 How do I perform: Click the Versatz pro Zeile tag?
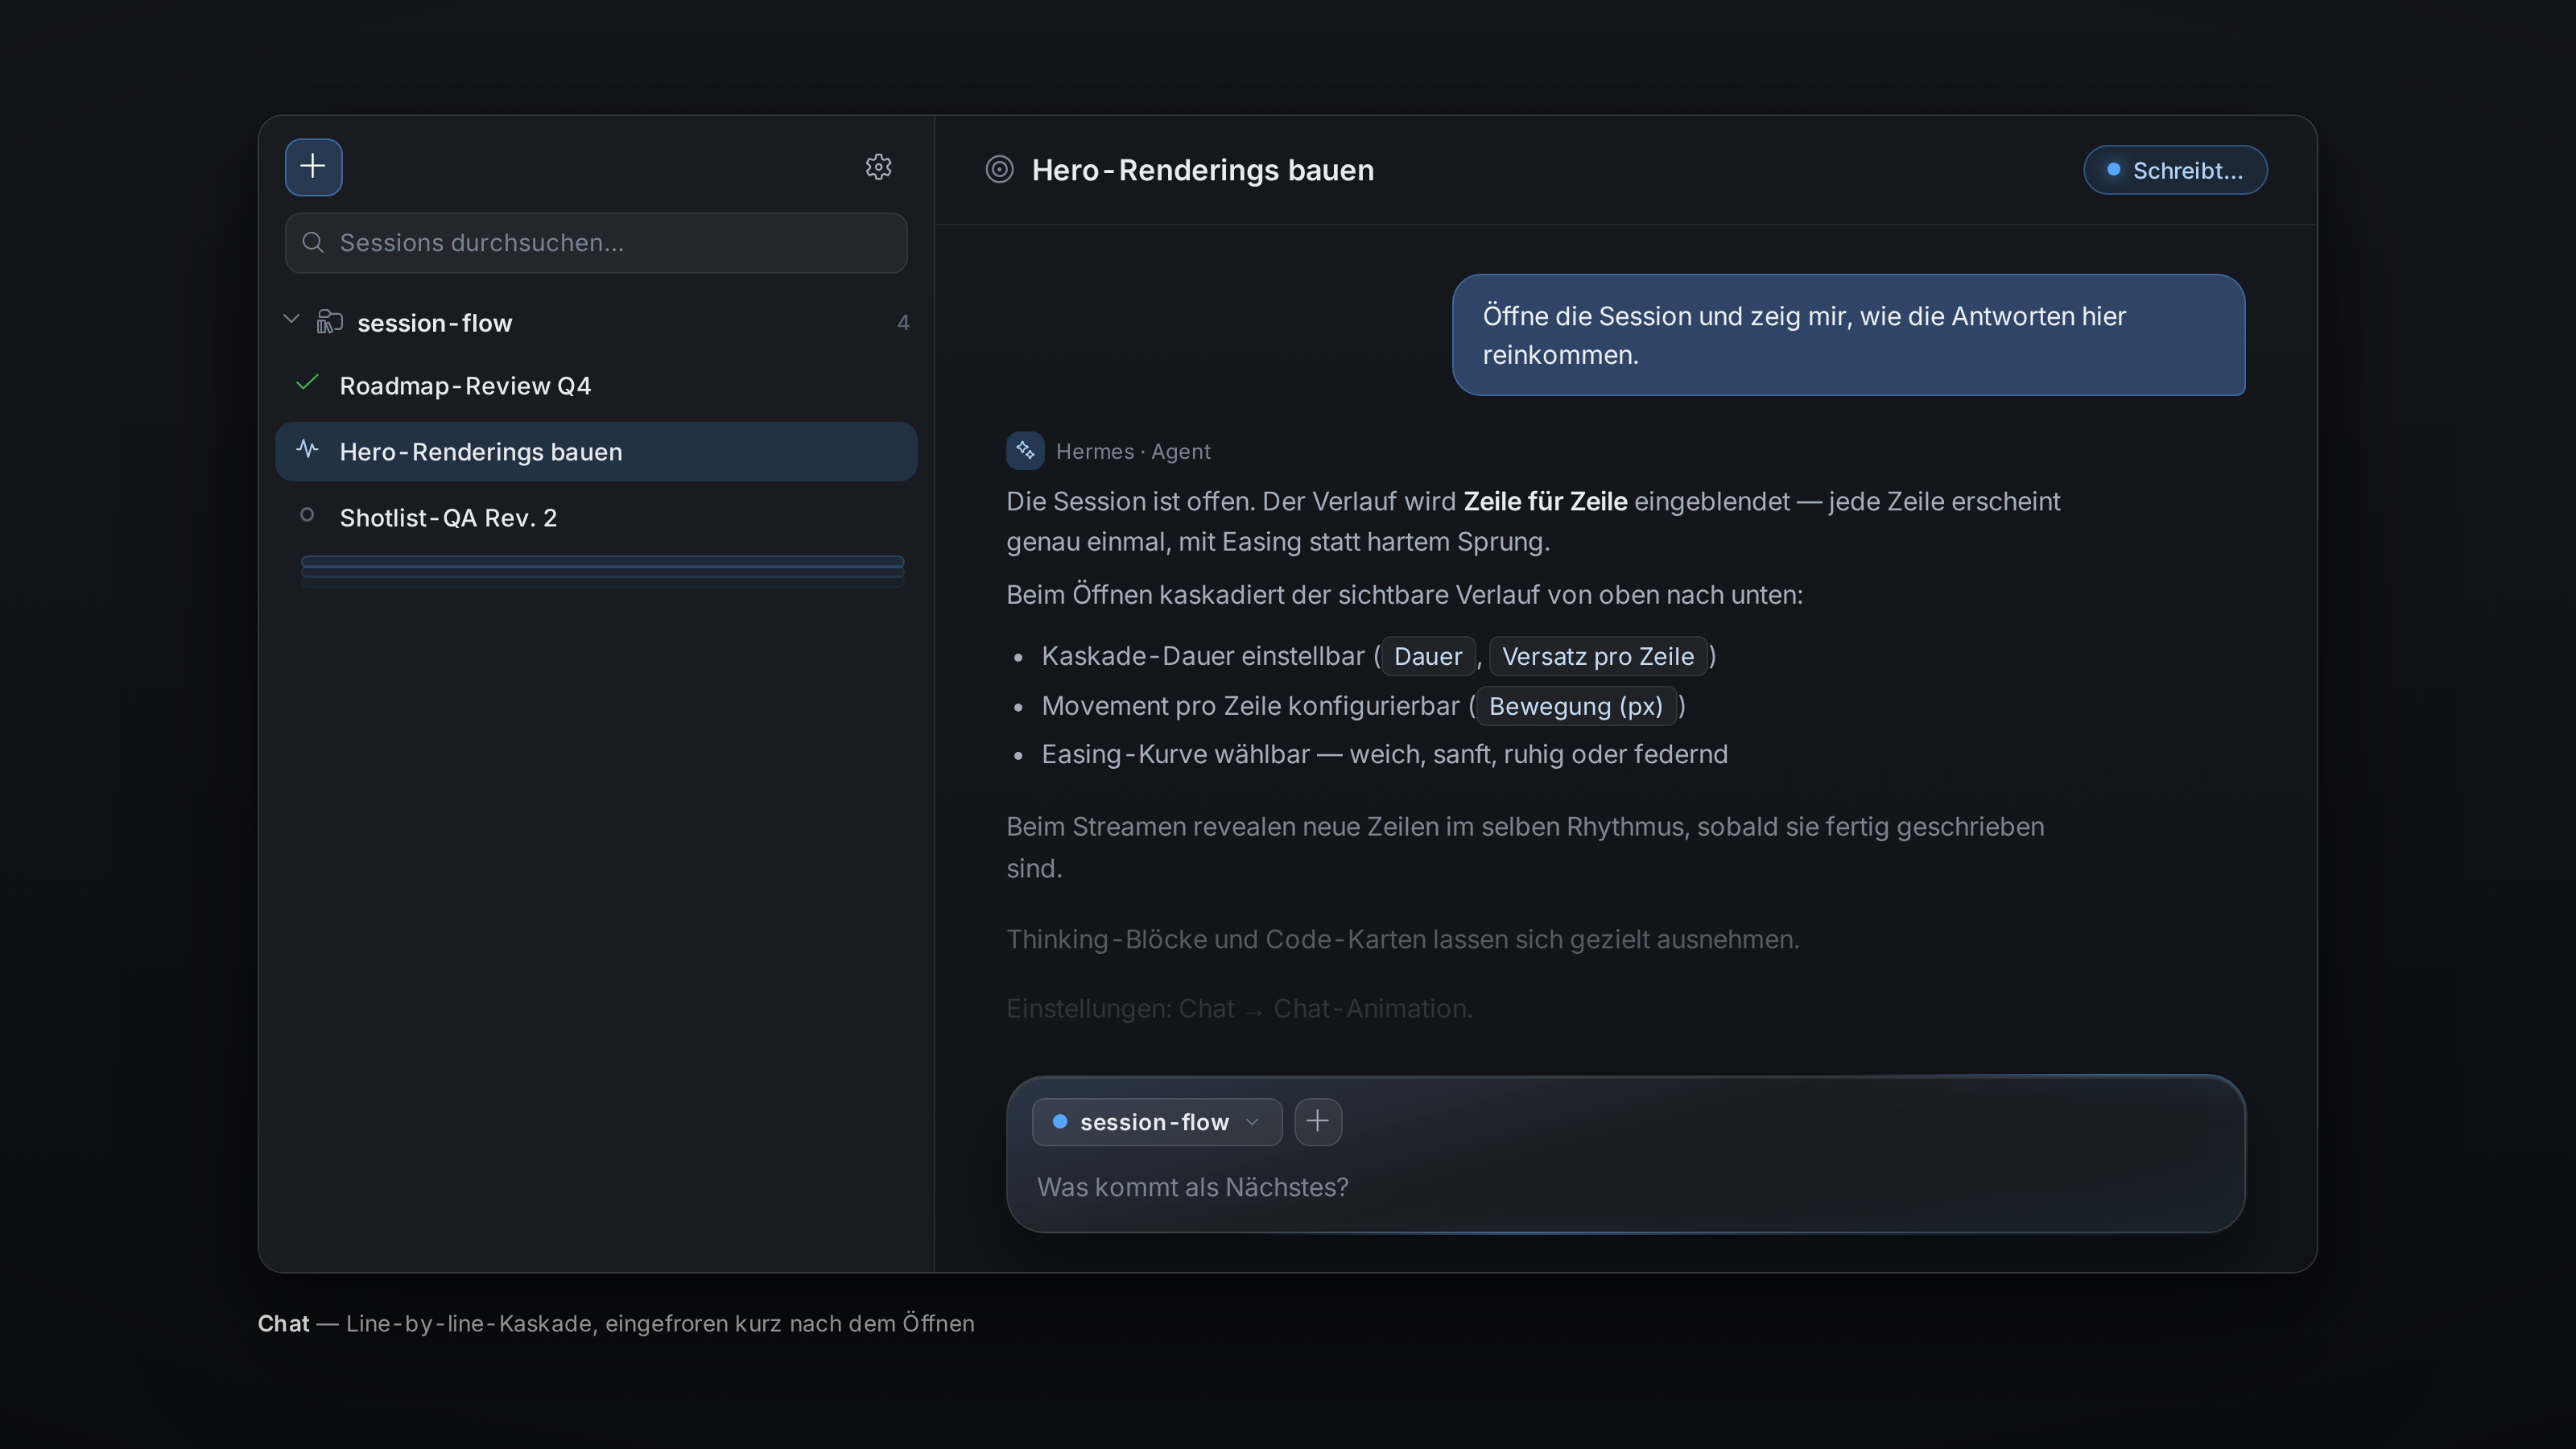pos(1597,656)
